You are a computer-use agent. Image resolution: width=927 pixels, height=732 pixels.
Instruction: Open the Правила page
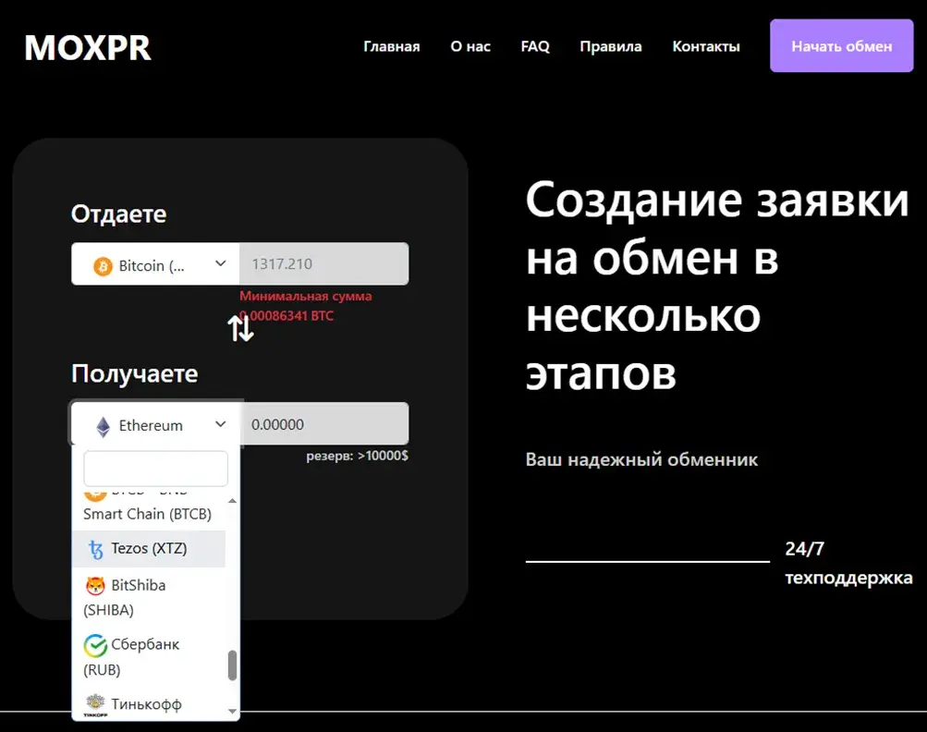click(611, 46)
